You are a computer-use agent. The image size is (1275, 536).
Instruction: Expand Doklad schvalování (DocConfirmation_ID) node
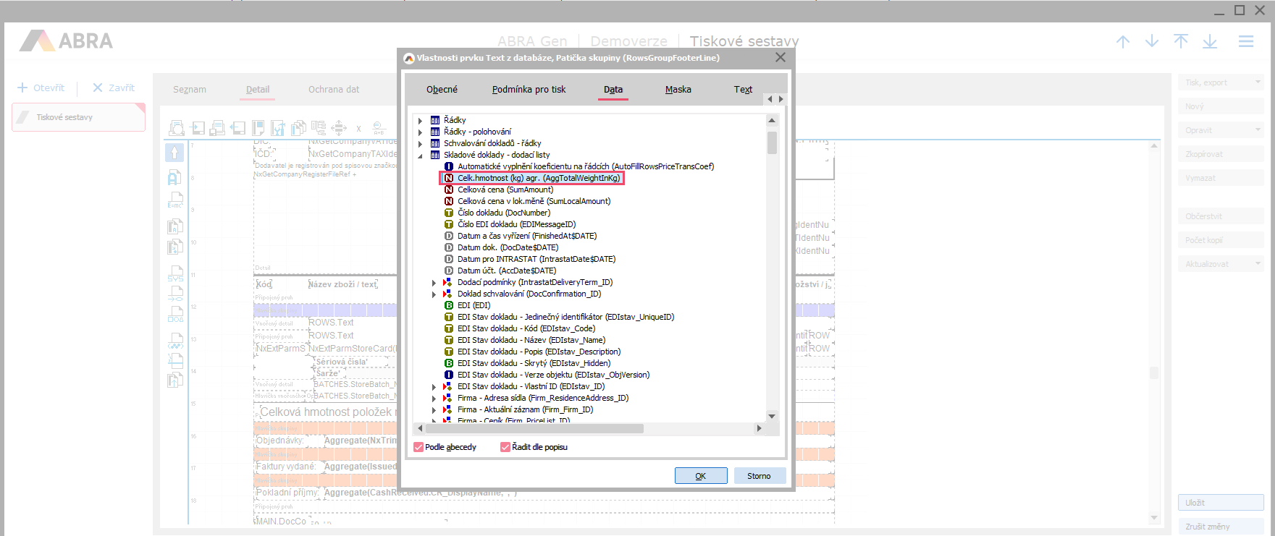[434, 294]
